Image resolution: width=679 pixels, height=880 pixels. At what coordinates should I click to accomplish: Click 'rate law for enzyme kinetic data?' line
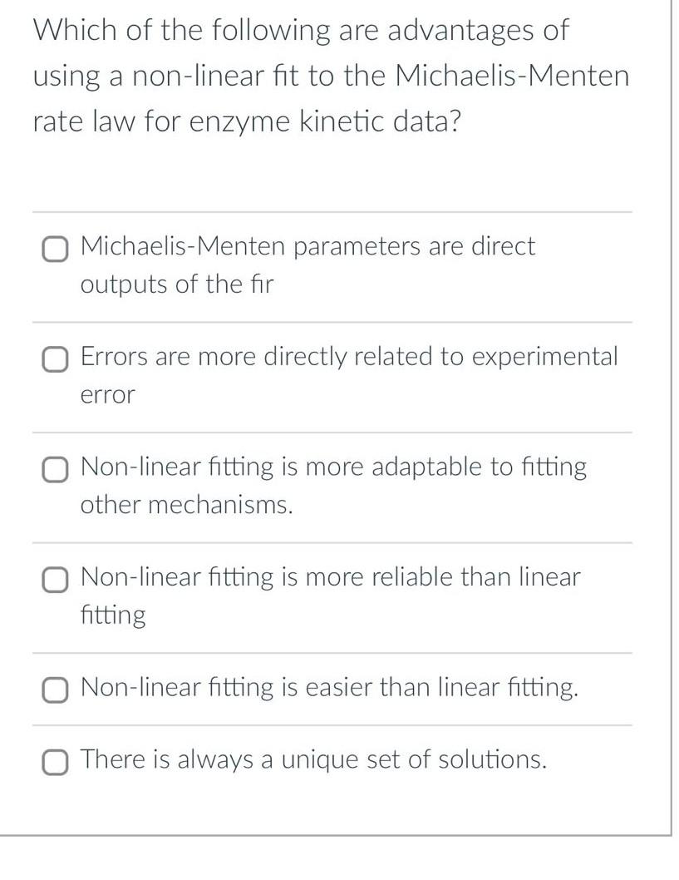tap(247, 122)
